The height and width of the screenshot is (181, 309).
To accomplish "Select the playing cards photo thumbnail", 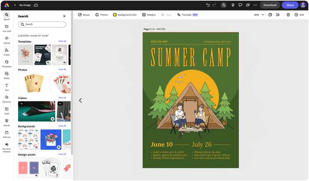I will click(34, 83).
